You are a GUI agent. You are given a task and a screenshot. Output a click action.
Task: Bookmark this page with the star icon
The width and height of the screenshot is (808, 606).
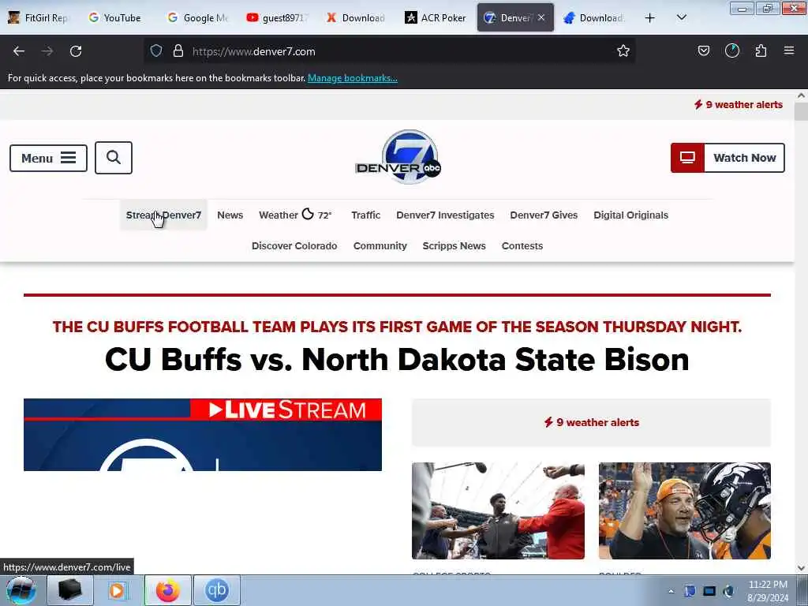click(x=623, y=51)
